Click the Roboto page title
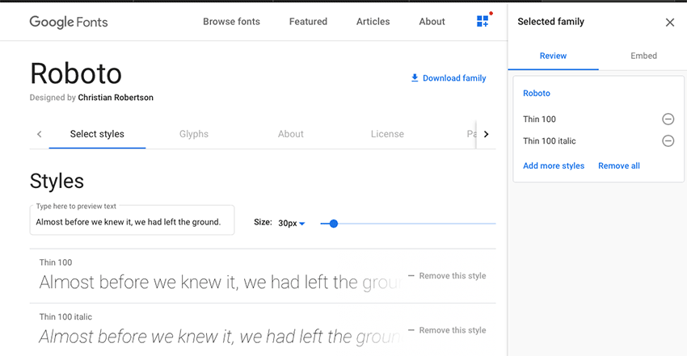The height and width of the screenshot is (356, 687). (x=76, y=73)
